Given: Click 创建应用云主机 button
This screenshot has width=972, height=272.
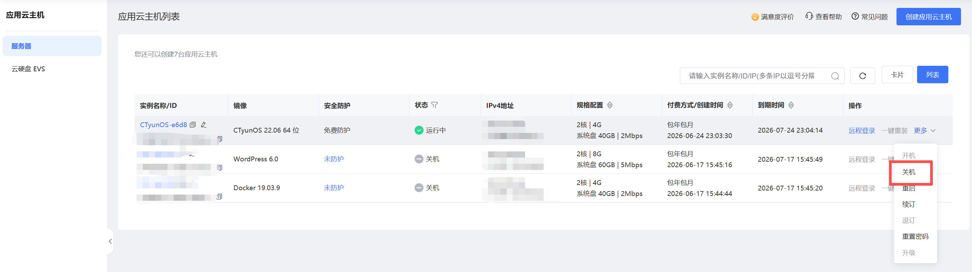Looking at the screenshot, I should click(929, 16).
